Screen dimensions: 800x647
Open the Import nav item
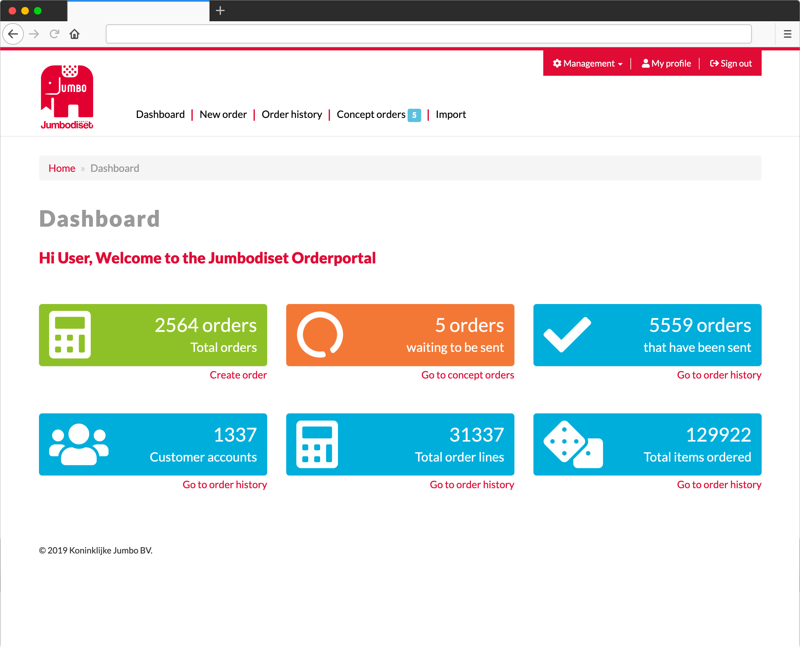[x=451, y=114]
